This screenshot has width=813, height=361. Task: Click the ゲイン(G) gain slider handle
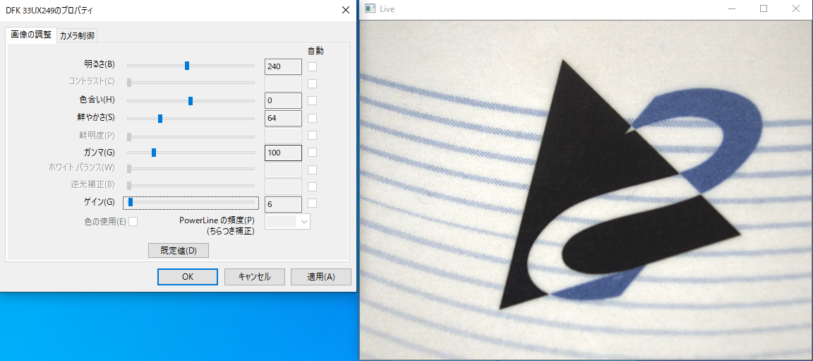point(131,202)
